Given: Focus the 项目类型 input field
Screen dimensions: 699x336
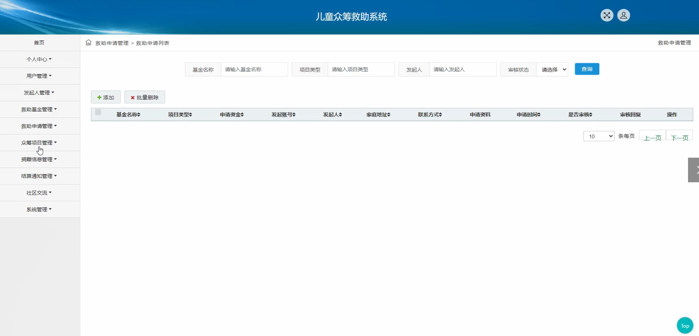Looking at the screenshot, I should point(361,69).
